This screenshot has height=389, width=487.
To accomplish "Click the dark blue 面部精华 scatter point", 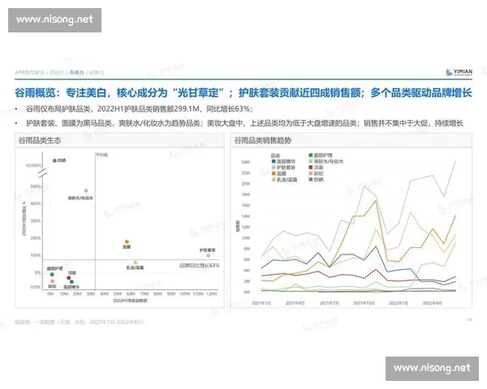I will pyautogui.click(x=71, y=282).
